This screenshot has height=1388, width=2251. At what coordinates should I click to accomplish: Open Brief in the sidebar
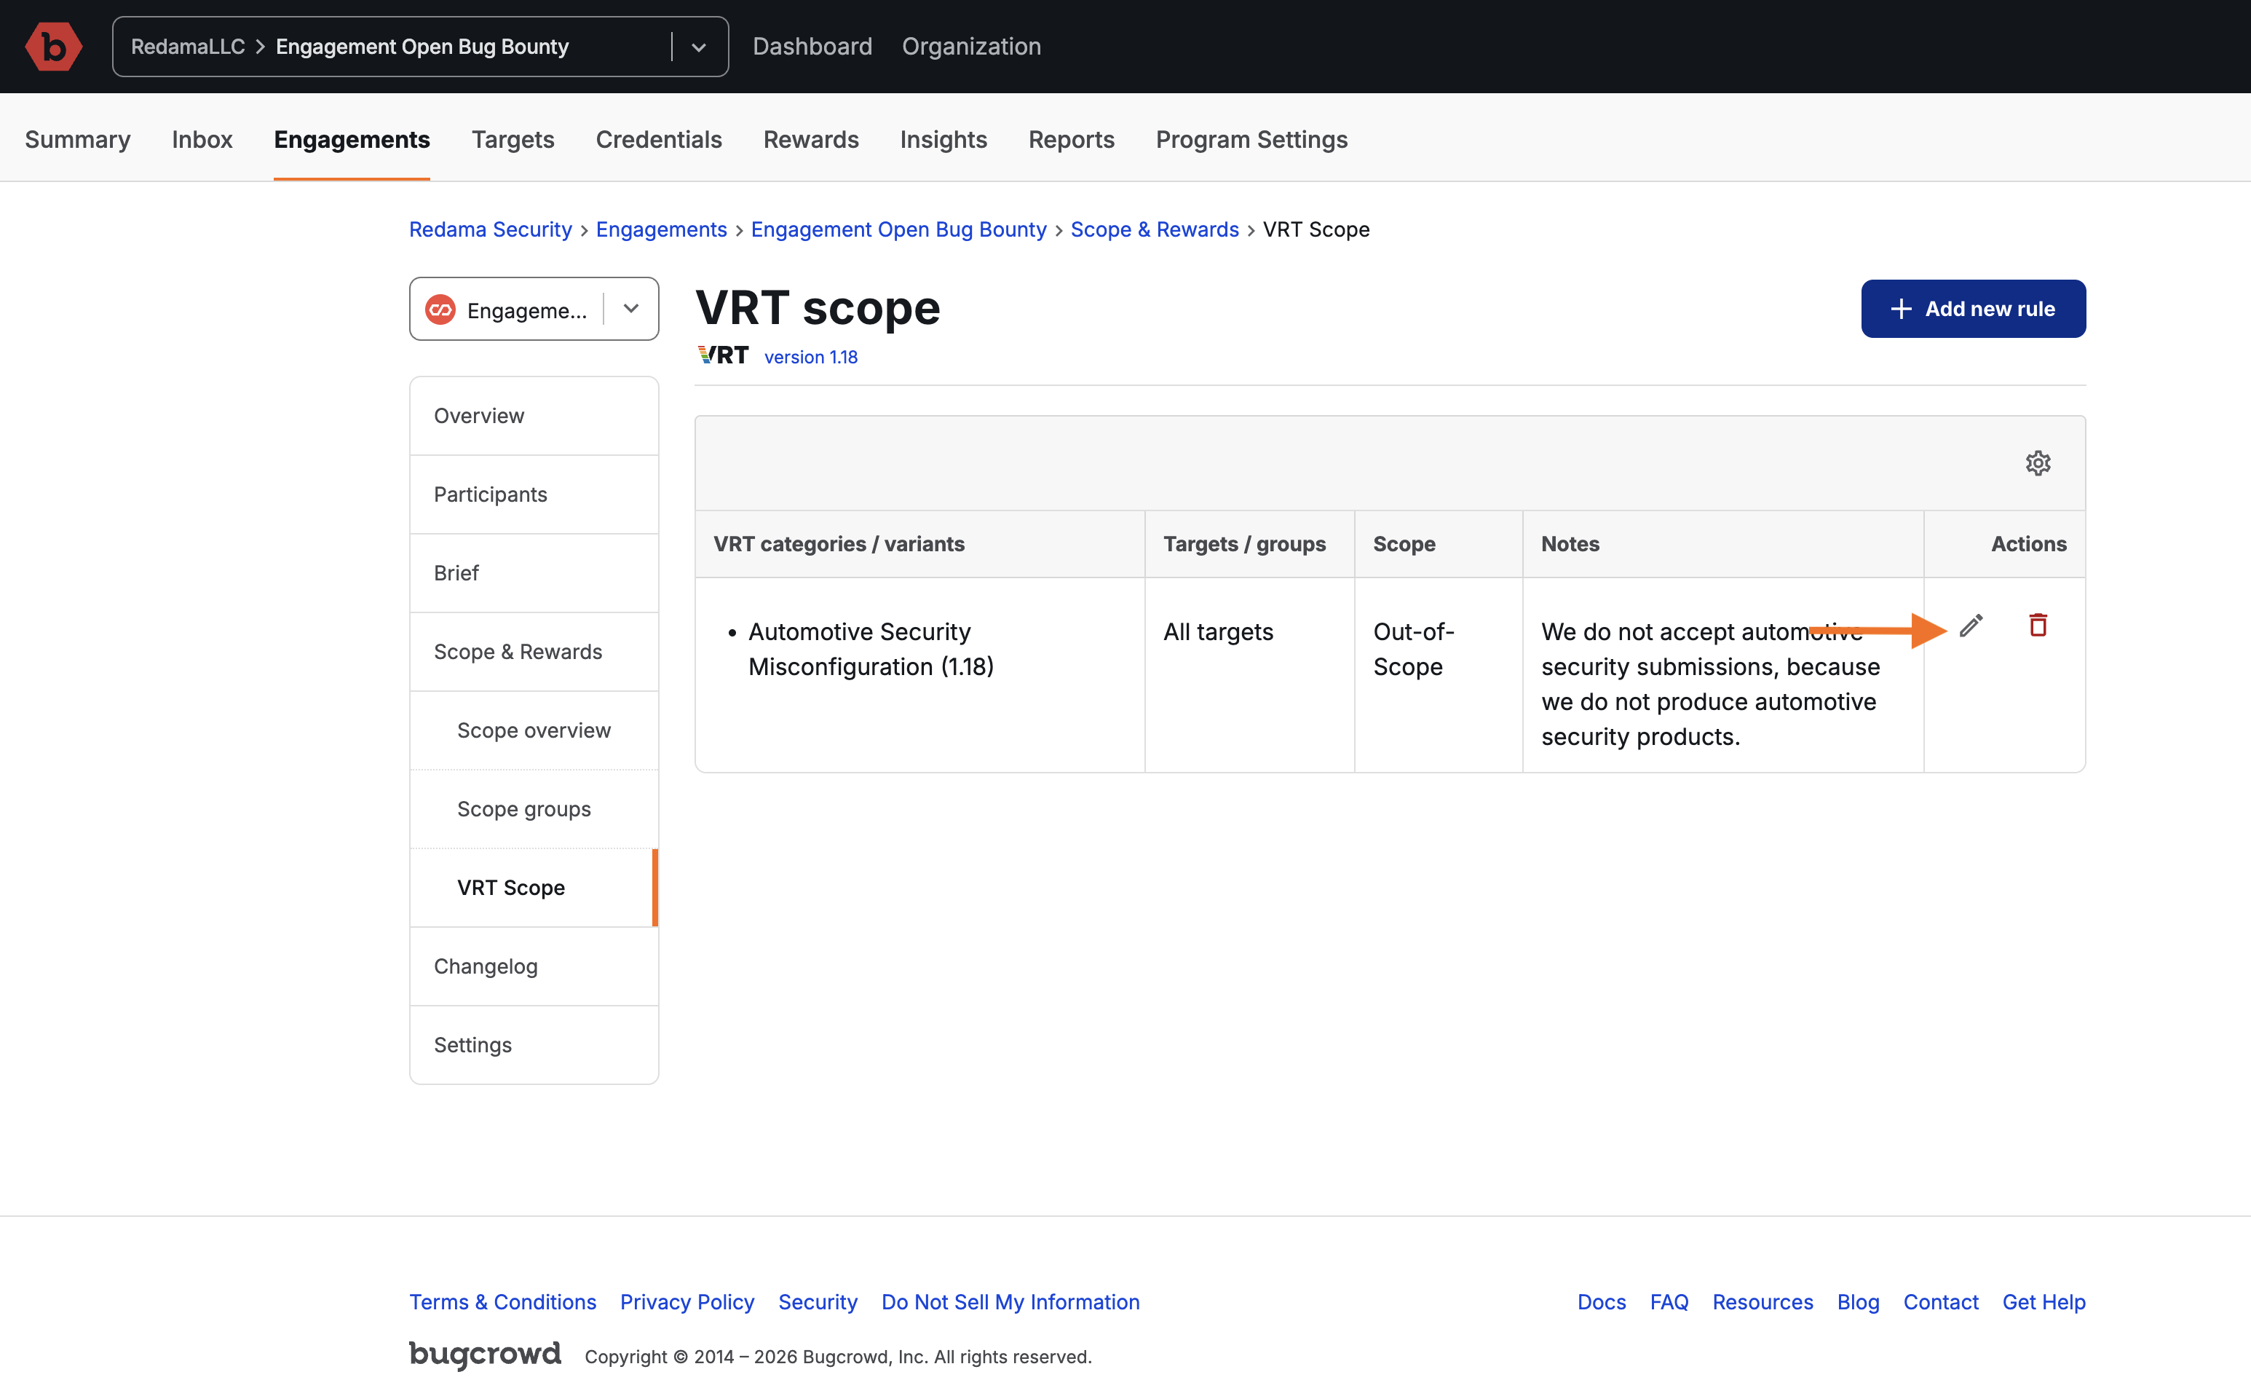click(534, 573)
